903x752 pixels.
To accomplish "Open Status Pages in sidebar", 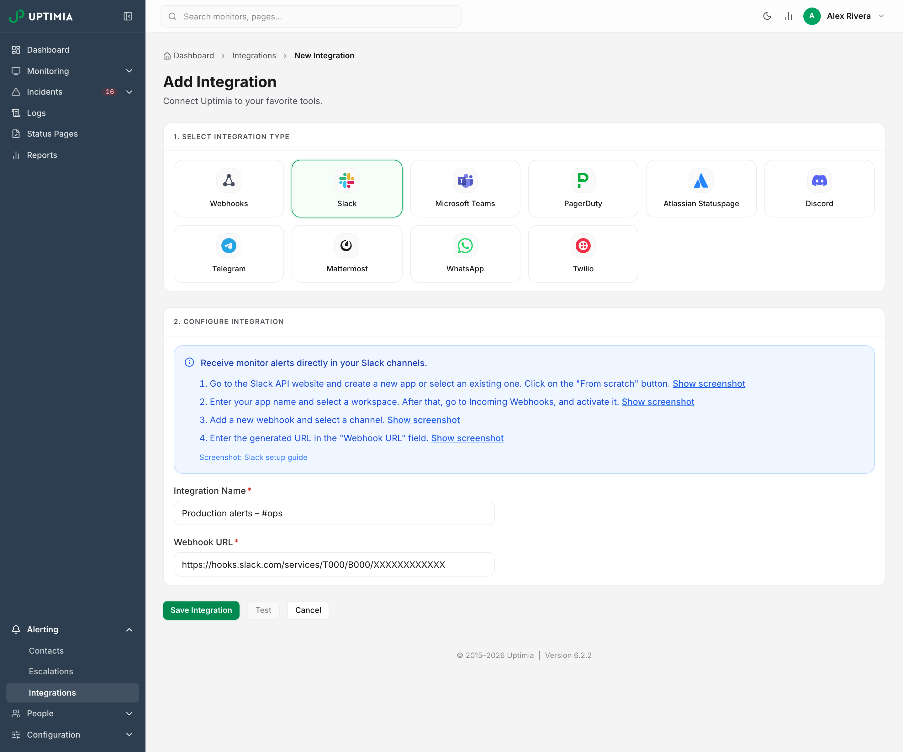I will (x=73, y=134).
